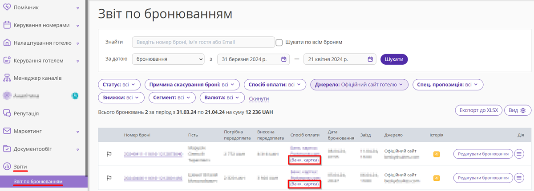This screenshot has height=191, width=534.
Task: Open the hamburger actions menu in first booking row
Action: coord(519,154)
